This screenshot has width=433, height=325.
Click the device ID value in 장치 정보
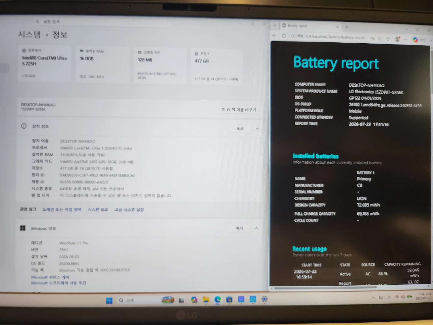(x=97, y=175)
